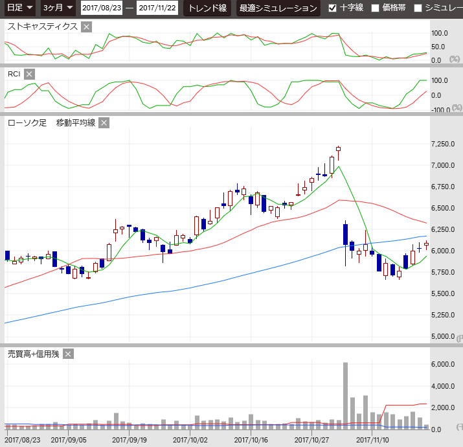
Task: Expand the 3ヶ月 period dropdown
Action: [57, 8]
